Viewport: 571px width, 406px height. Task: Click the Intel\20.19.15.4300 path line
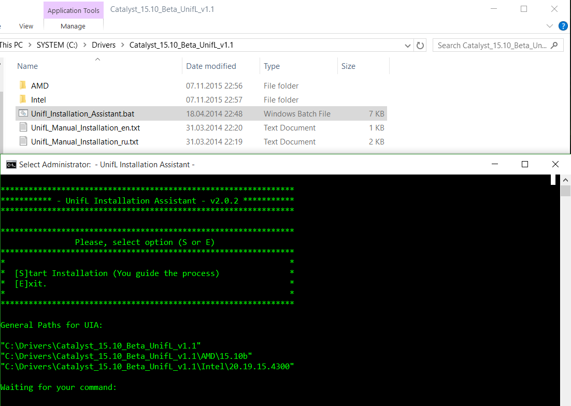147,366
